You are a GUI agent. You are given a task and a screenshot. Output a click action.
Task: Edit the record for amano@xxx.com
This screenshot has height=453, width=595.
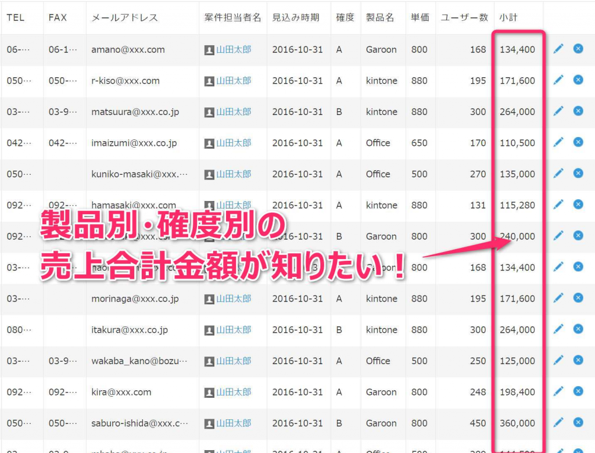tap(558, 49)
